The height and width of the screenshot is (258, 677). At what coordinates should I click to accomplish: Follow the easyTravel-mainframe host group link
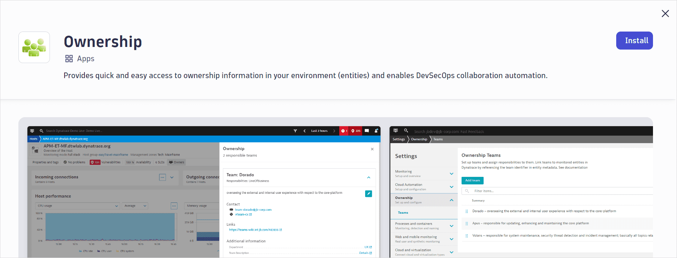coord(113,155)
